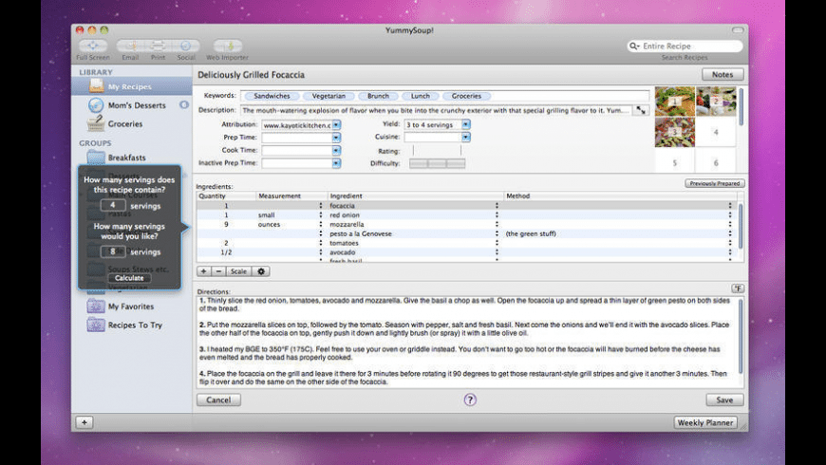Screen dimensions: 826x465
Task: Select the avocado ingredient cell
Action: pos(343,252)
